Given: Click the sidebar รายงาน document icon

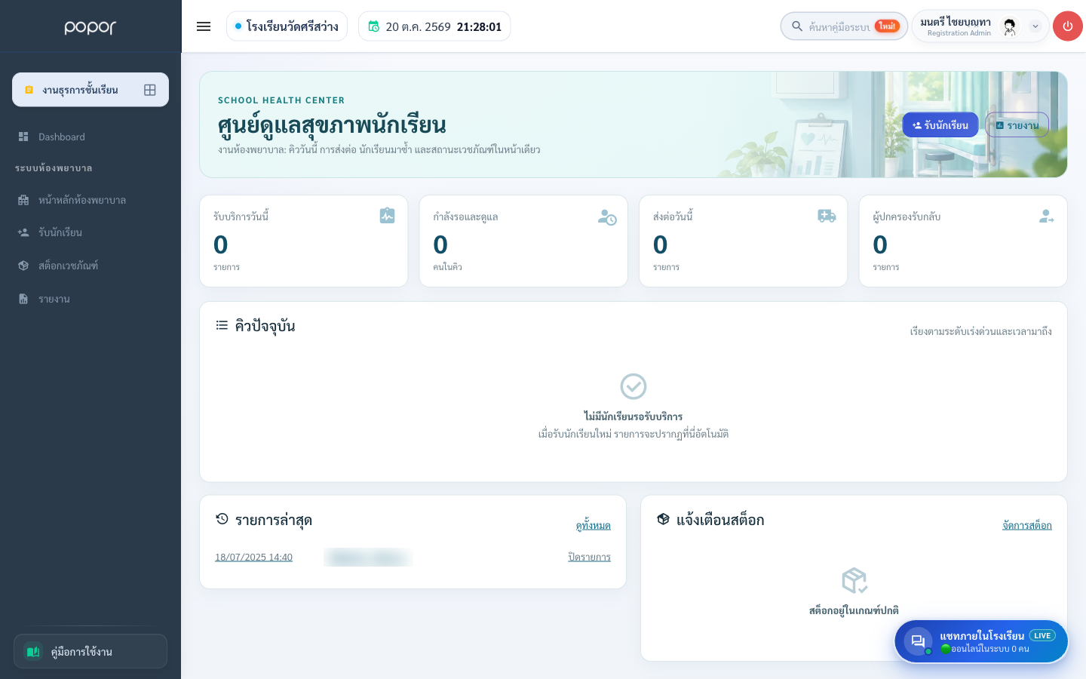Looking at the screenshot, I should point(23,299).
